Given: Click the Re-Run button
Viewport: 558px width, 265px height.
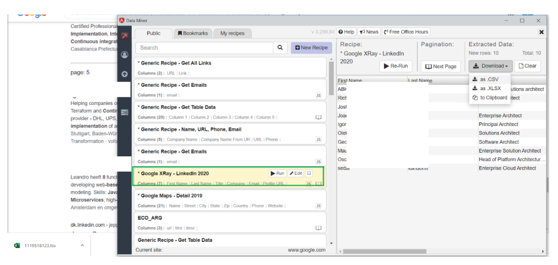Looking at the screenshot, I should tap(396, 66).
